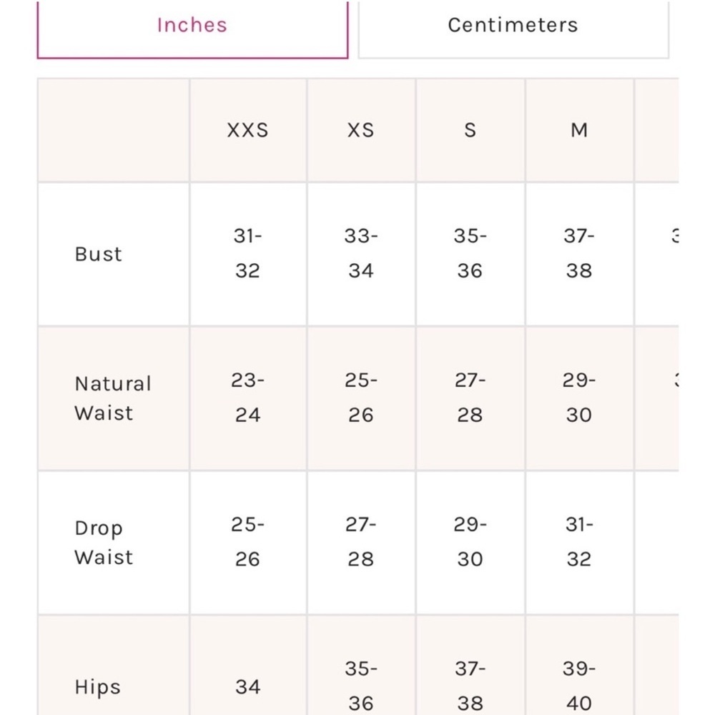Viewport: 715px width, 715px height.
Task: Switch to the Centimeters tab
Action: pos(513,29)
